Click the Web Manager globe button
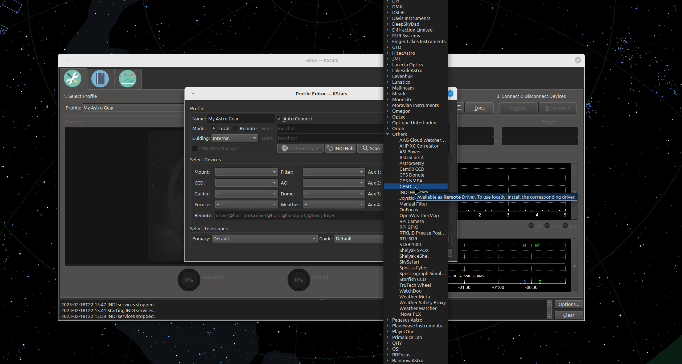Image resolution: width=682 pixels, height=364 pixels. pyautogui.click(x=300, y=148)
